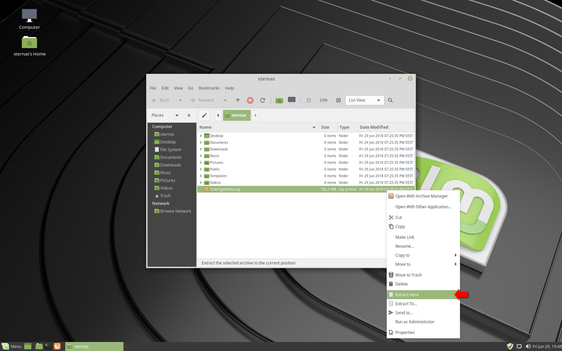Sort by the Date Modified column
This screenshot has width=562, height=351.
(x=386, y=127)
